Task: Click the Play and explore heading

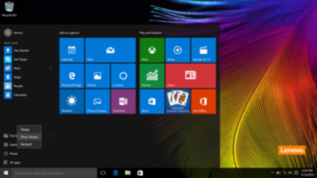Action: coord(150,33)
